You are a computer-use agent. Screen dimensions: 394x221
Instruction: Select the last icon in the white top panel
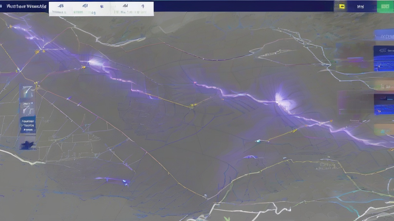tap(142, 6)
